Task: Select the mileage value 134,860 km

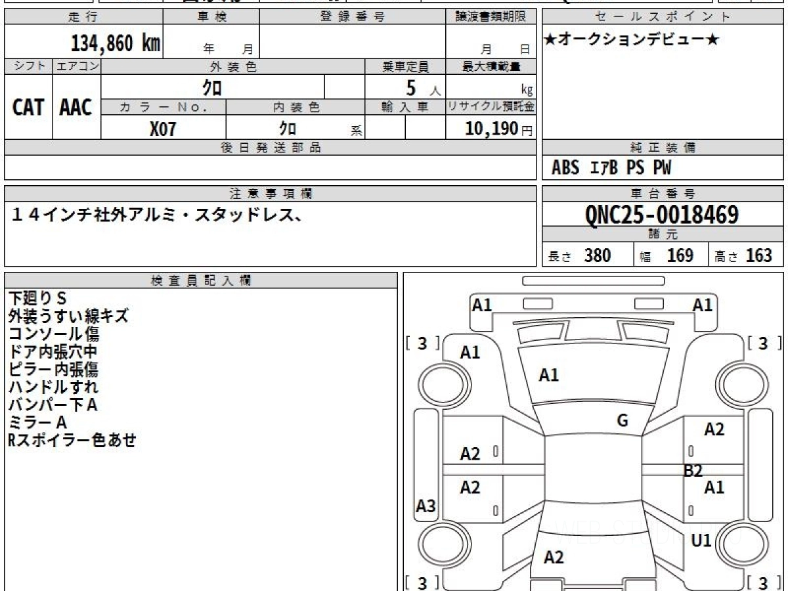Action: (x=116, y=43)
